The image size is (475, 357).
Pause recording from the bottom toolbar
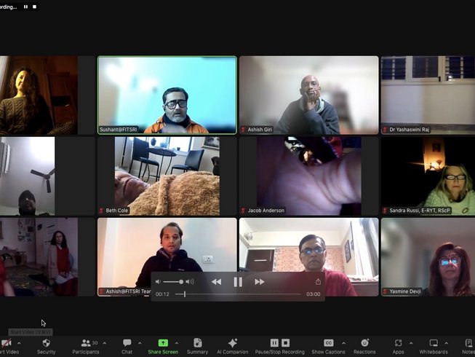coord(274,342)
